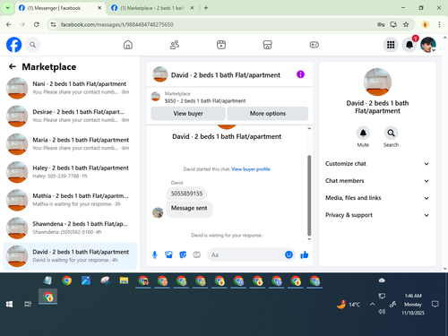The height and width of the screenshot is (336, 448).
Task: View site information icon in address bar
Action: [x=53, y=24]
